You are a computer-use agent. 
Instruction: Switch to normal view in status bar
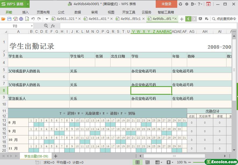click(x=137, y=162)
